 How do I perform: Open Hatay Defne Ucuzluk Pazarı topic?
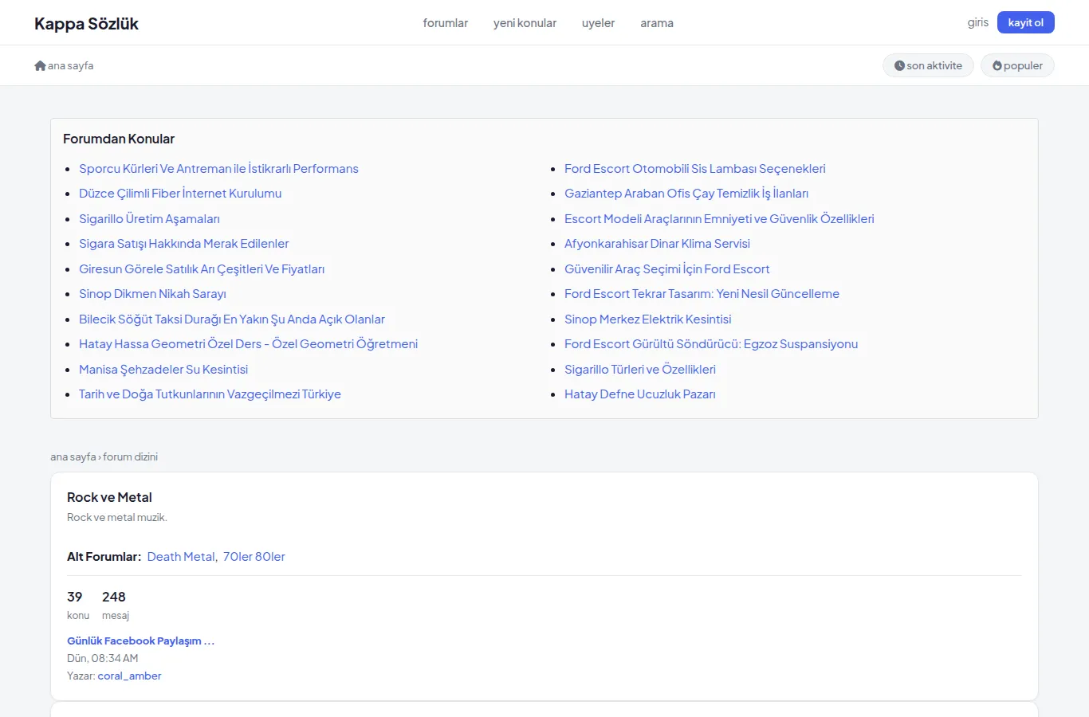coord(640,394)
